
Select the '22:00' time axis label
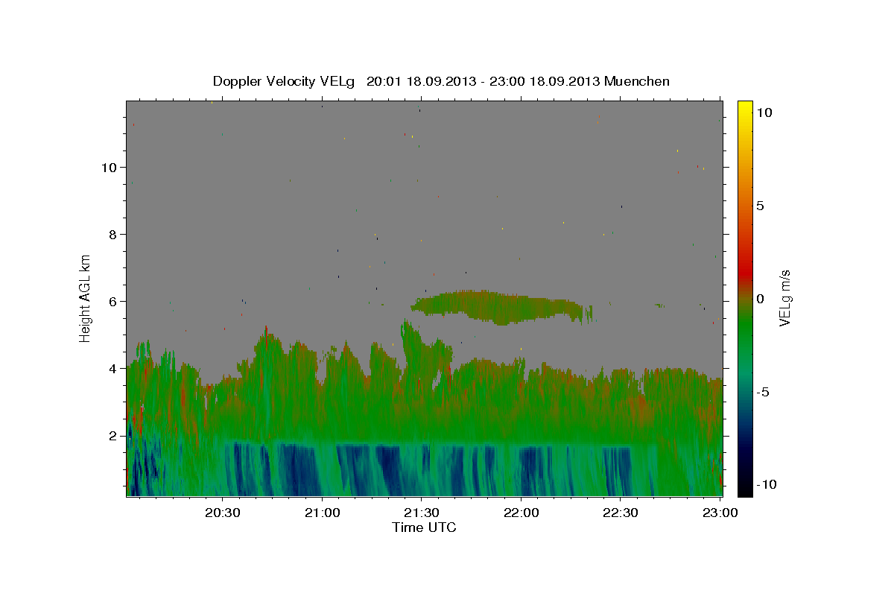coord(521,513)
